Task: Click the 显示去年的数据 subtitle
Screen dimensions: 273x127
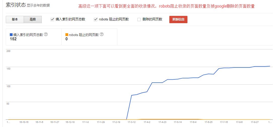Action: [38, 5]
